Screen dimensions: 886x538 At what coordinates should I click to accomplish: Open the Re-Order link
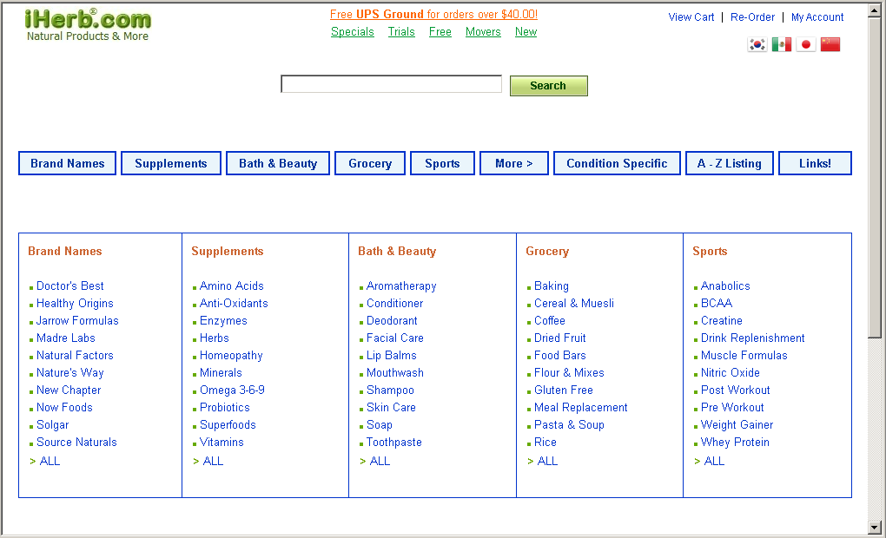coord(752,17)
